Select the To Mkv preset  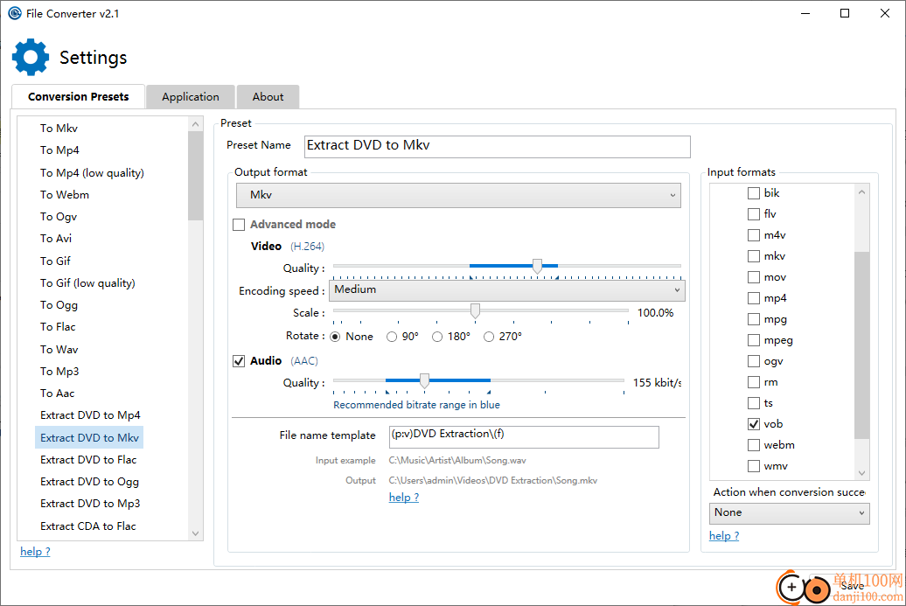(x=59, y=129)
